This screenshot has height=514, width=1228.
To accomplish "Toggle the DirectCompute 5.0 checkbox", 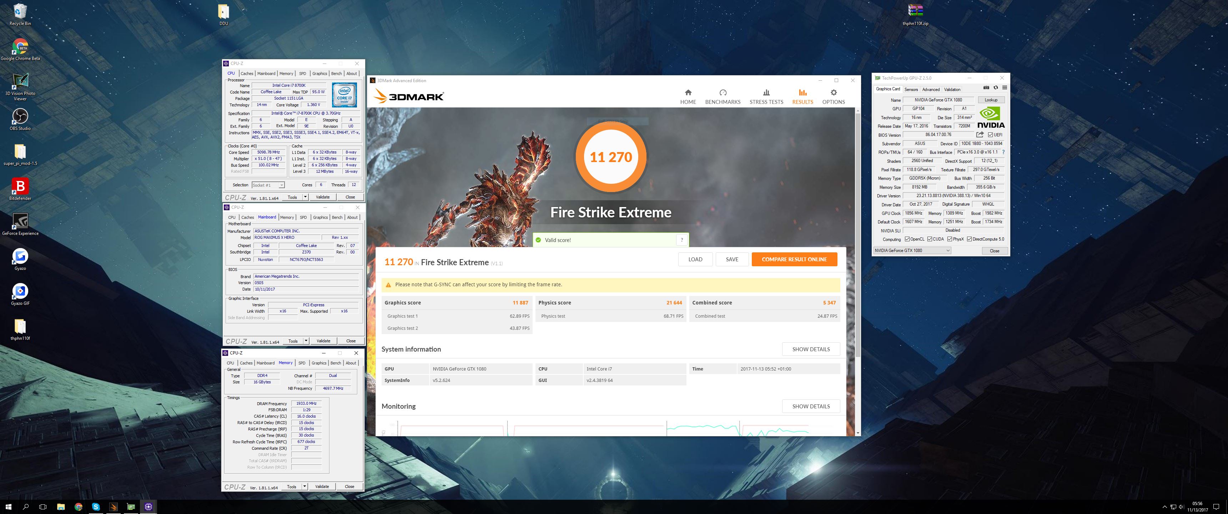I will [x=969, y=240].
